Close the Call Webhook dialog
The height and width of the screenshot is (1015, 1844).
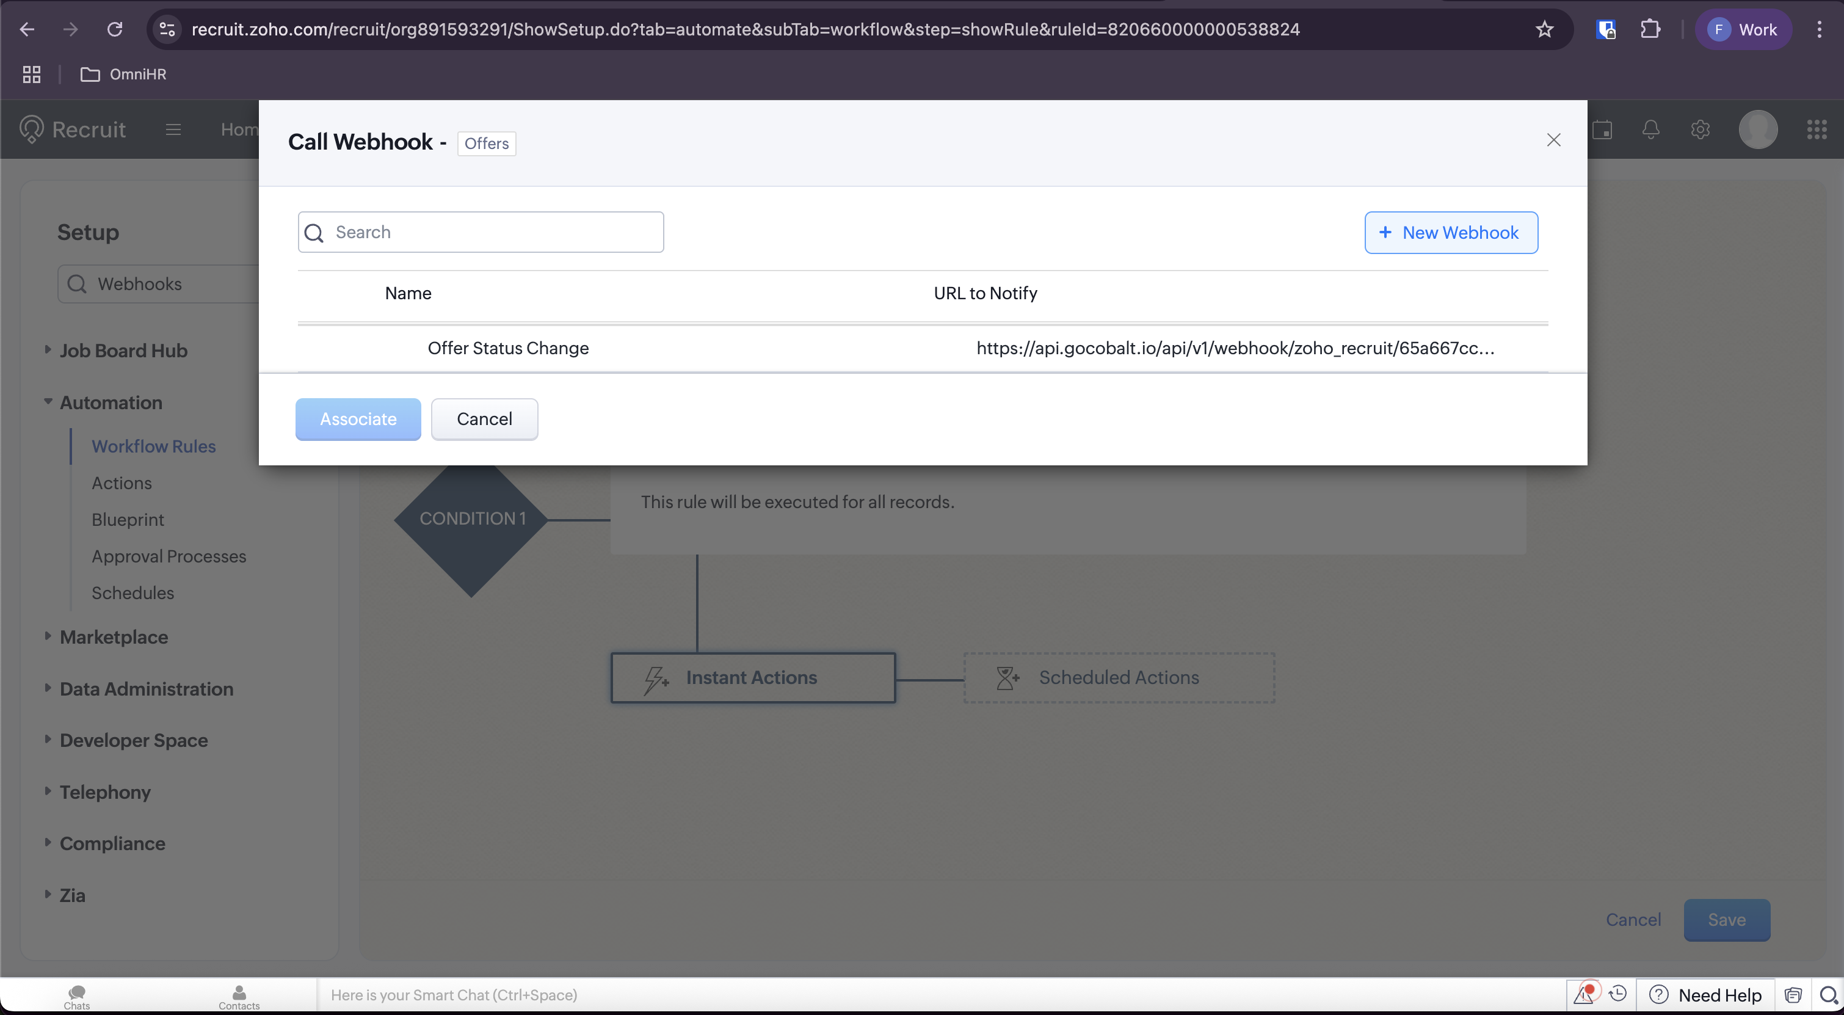click(1553, 140)
